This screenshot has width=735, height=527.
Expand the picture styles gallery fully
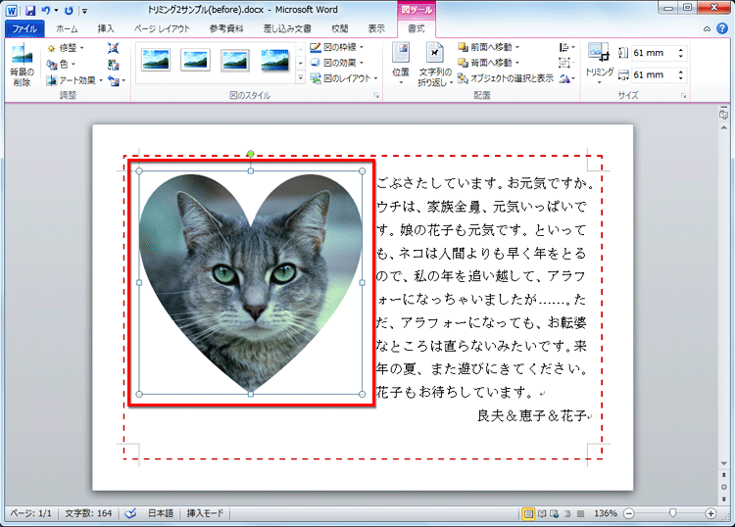pyautogui.click(x=301, y=78)
